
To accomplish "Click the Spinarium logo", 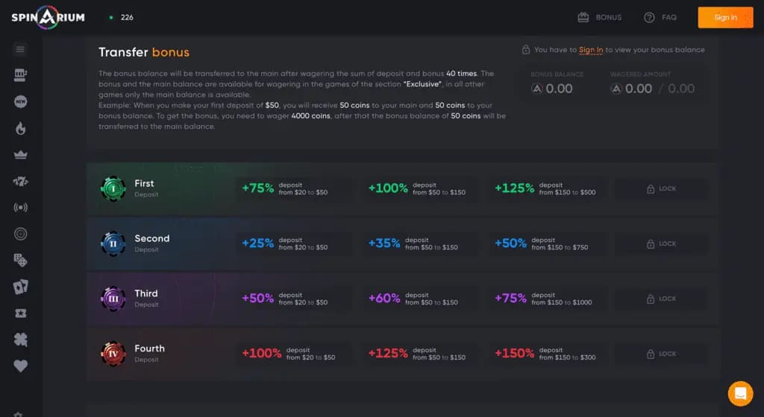I will (48, 17).
